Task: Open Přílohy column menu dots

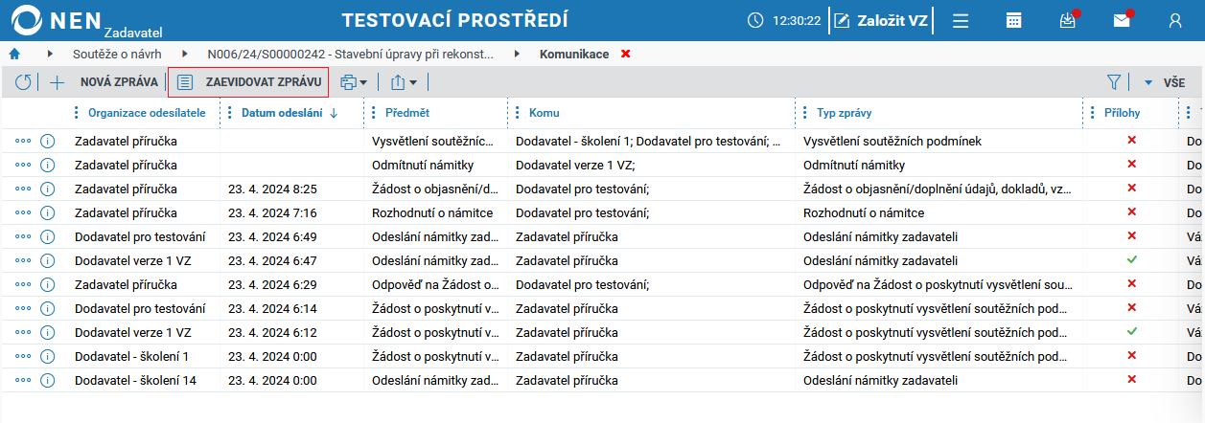Action: (1093, 113)
